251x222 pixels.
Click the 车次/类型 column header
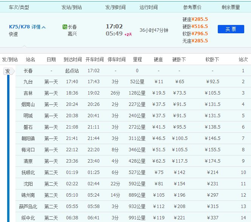[19, 7]
